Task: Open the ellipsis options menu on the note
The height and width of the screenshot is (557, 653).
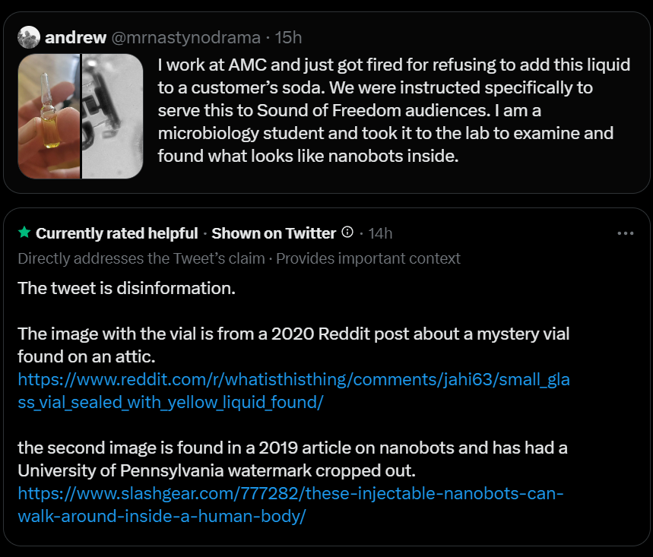Action: [x=627, y=234]
